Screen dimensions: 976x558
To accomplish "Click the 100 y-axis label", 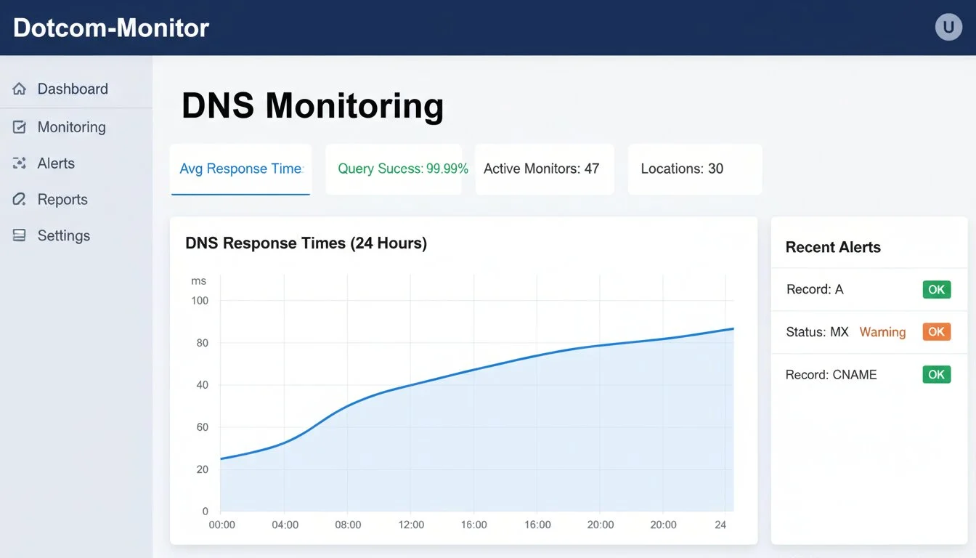I will [x=200, y=301].
